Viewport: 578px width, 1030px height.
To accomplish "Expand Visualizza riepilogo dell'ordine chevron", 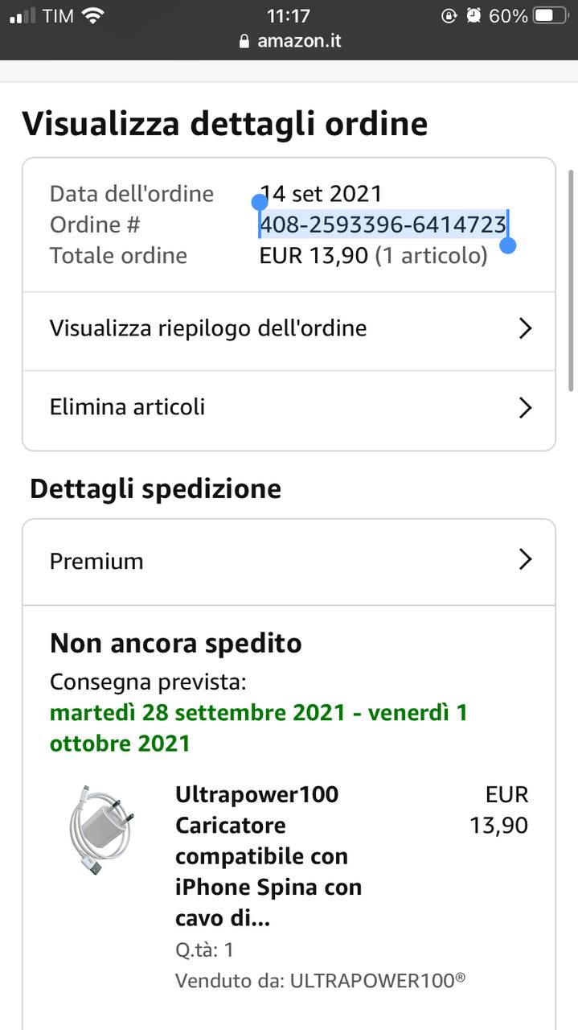I will pos(525,328).
